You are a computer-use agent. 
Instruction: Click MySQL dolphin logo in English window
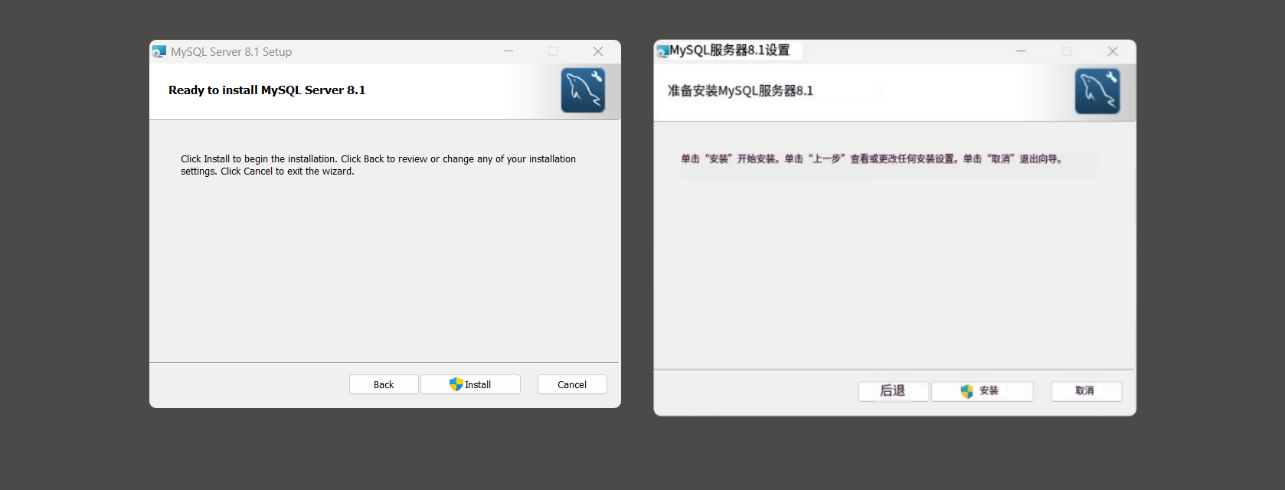coord(583,90)
